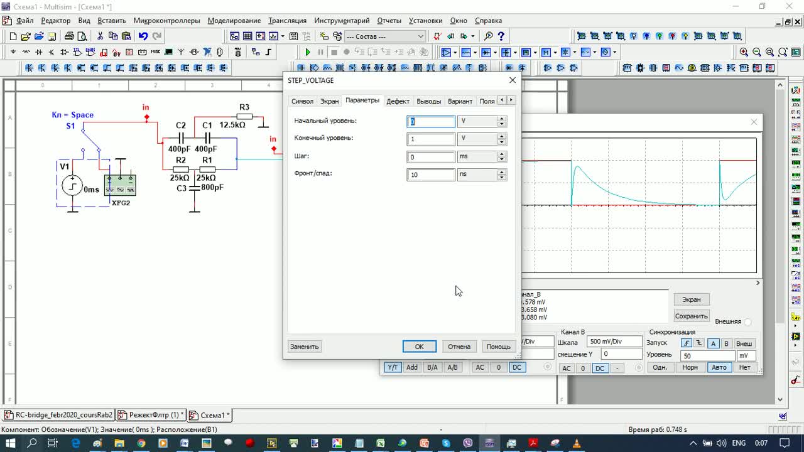Click the OK button
The image size is (804, 452).
pyautogui.click(x=419, y=347)
